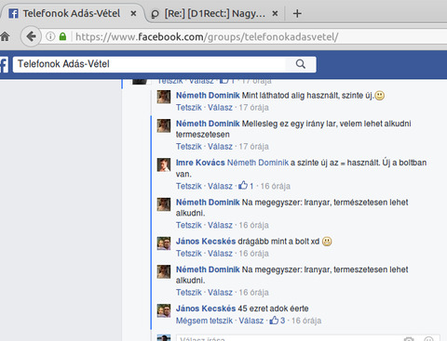Click Tetszik under first 'Na megegyszer' comment
Screen dimensions: 447x341
tap(189, 225)
